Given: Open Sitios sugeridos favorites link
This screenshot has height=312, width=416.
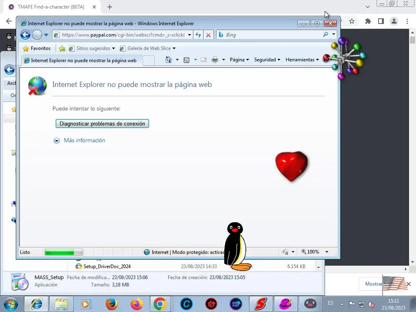Looking at the screenshot, I should (91, 48).
